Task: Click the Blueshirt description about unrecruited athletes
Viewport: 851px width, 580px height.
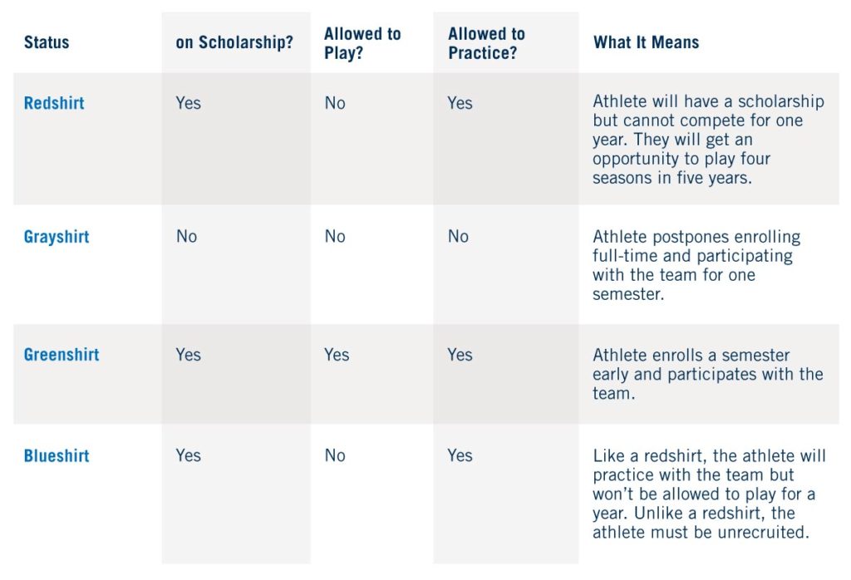Action: [708, 494]
